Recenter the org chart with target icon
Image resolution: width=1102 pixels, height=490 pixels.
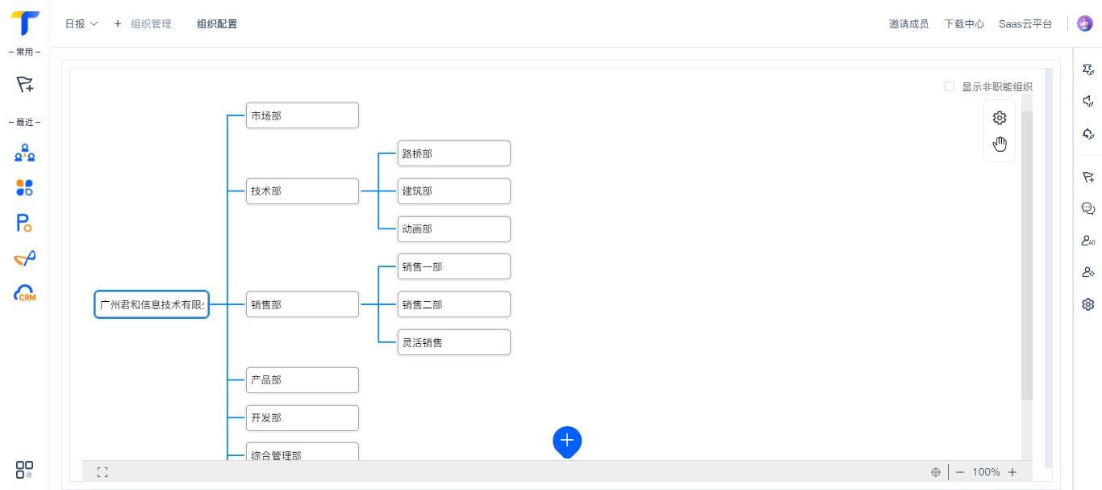936,472
